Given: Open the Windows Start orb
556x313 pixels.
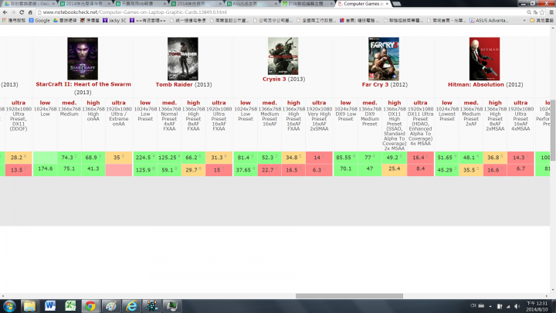Looking at the screenshot, I should [9, 306].
